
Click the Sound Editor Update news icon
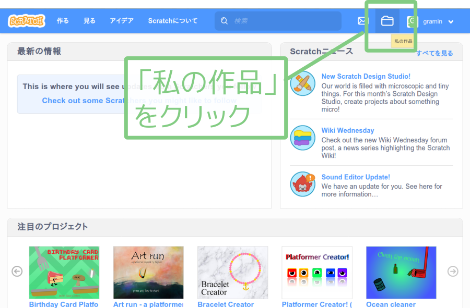[x=302, y=184]
